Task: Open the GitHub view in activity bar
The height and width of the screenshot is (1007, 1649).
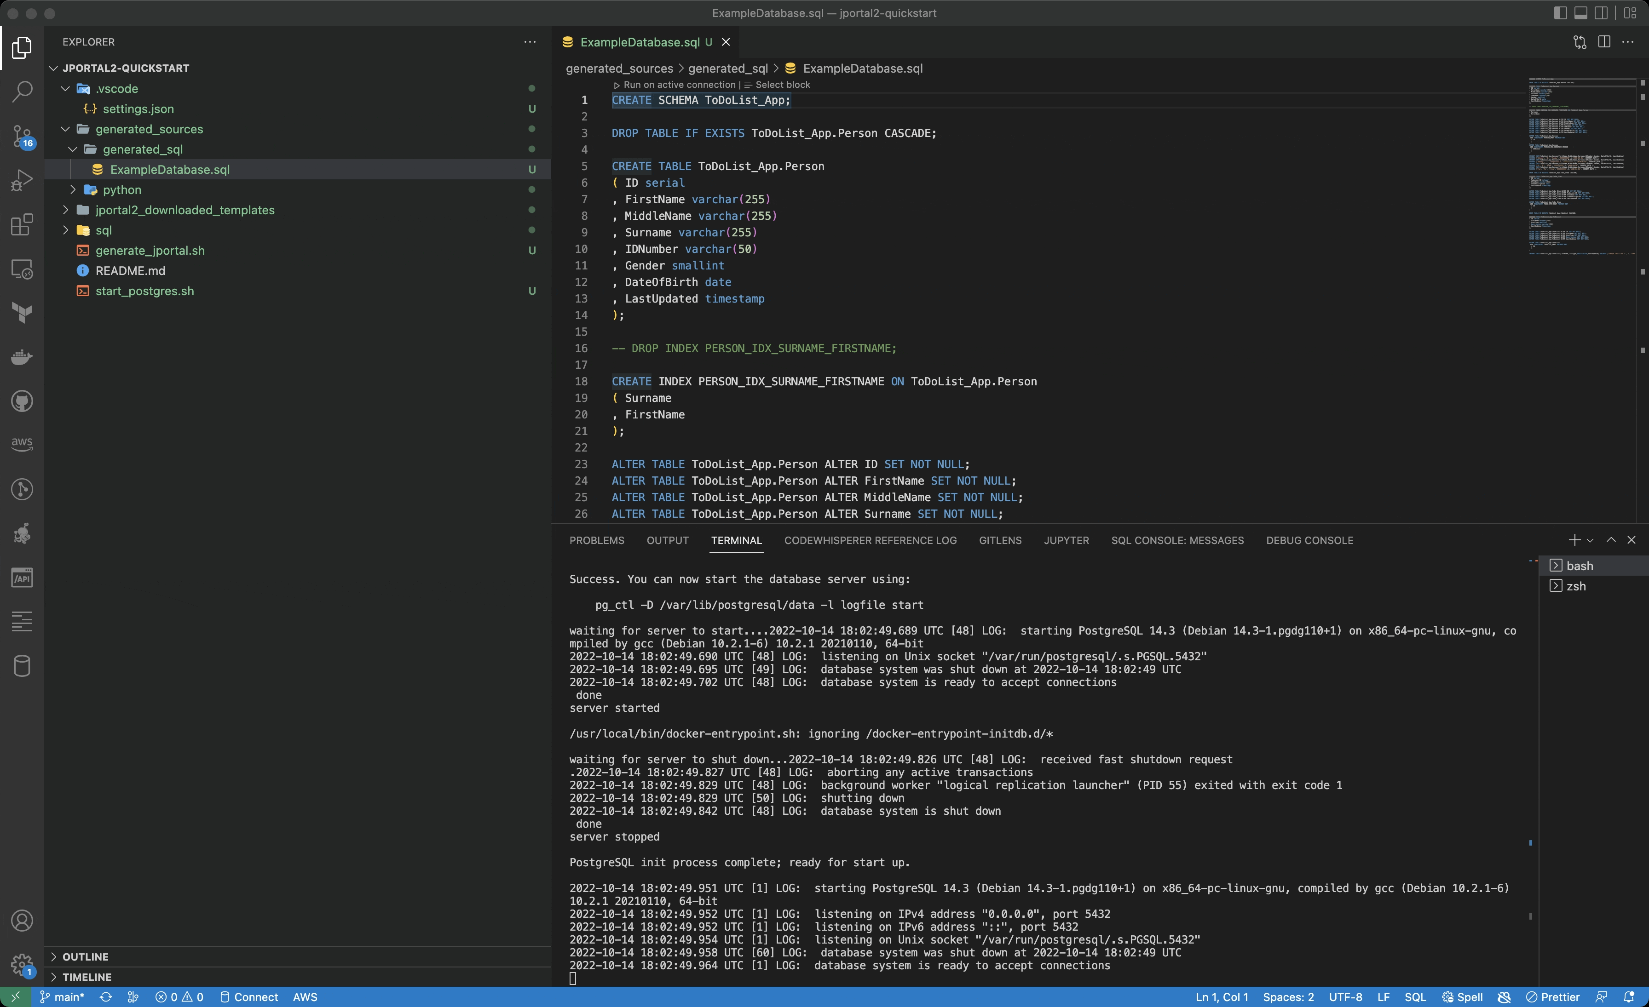Action: [x=22, y=401]
